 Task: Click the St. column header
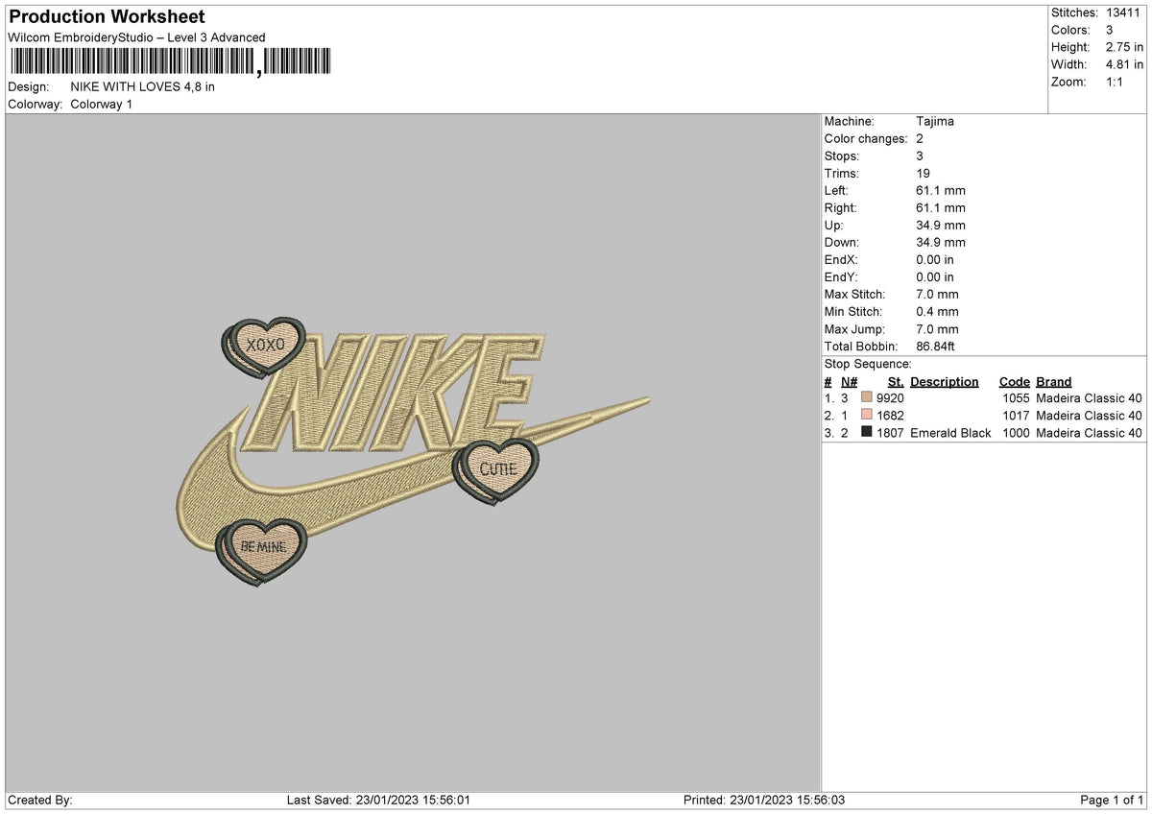[895, 381]
